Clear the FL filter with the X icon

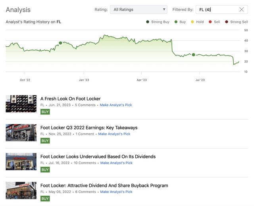[x=242, y=10]
